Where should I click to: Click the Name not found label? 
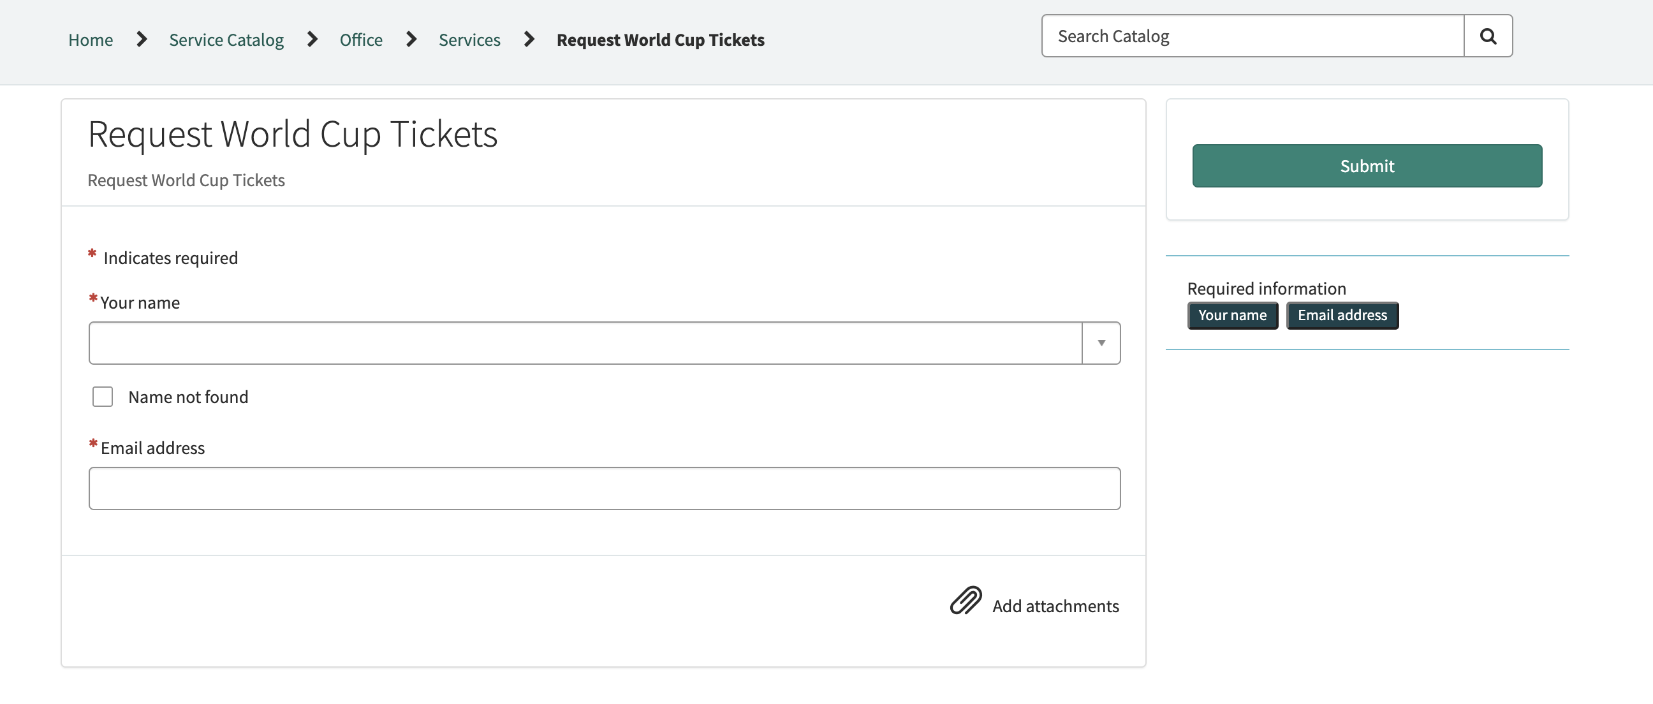click(x=188, y=397)
